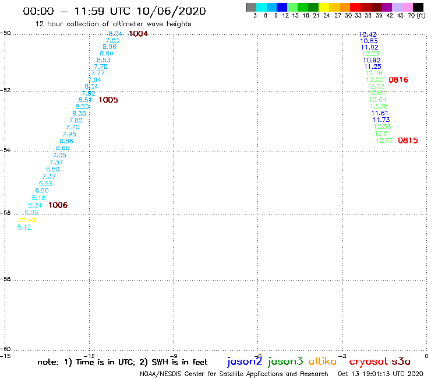Click the red 0816 time stamp

point(398,80)
